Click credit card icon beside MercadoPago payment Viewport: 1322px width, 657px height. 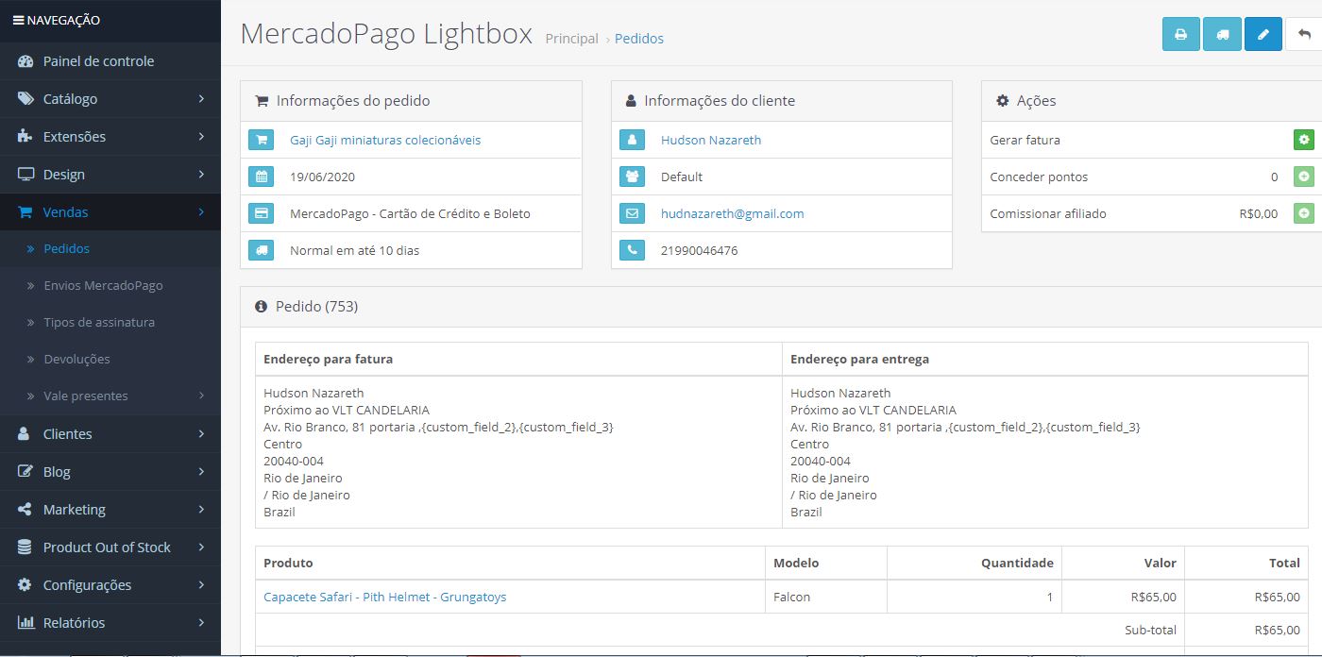261,213
